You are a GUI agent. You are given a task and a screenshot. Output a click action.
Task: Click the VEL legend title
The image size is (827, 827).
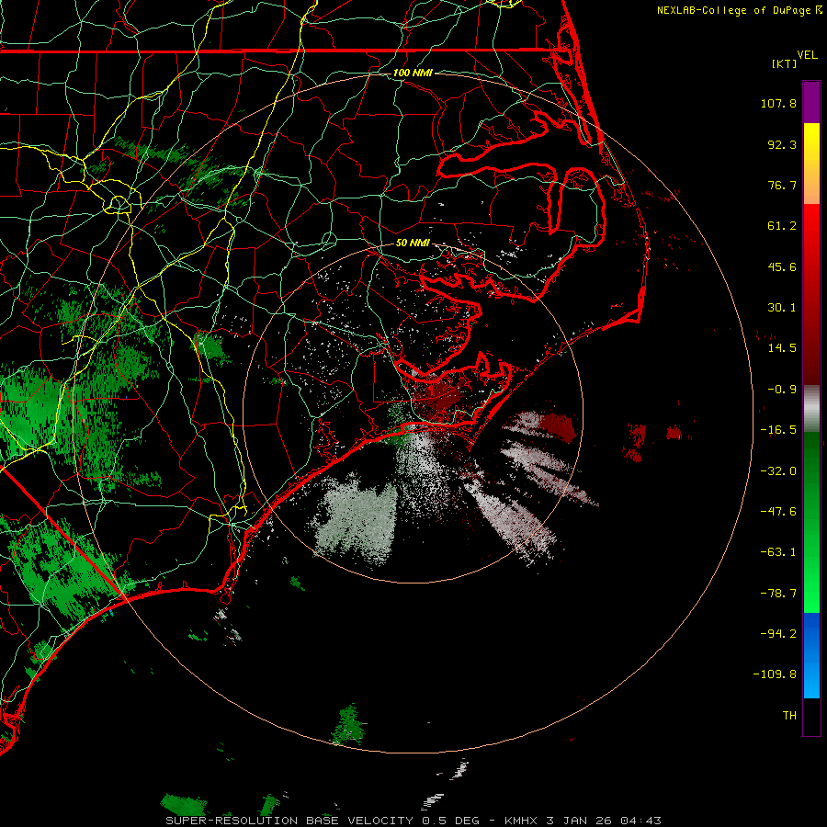point(808,55)
